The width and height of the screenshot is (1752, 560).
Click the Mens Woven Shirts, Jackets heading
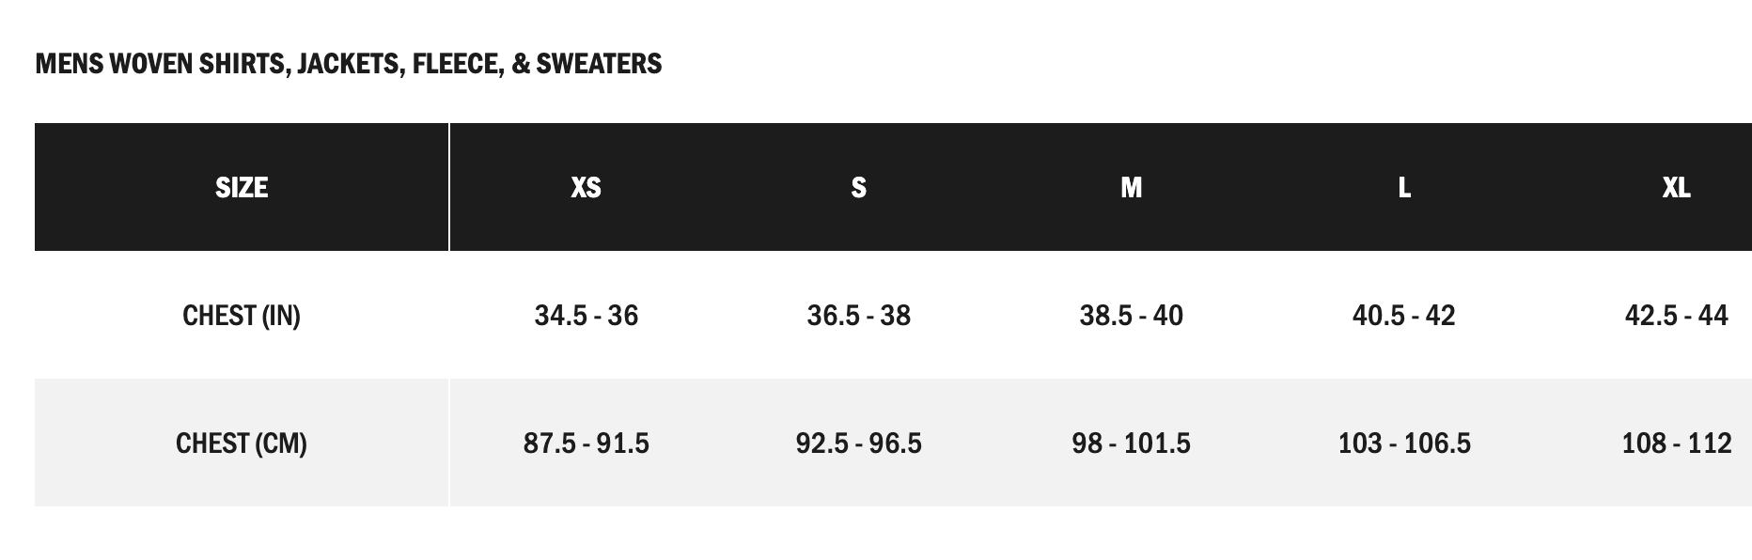(x=348, y=64)
